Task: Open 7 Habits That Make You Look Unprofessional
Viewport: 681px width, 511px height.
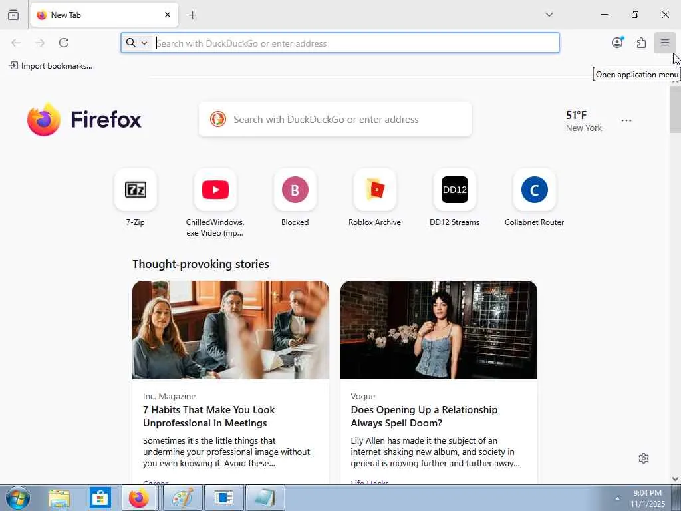Action: (x=209, y=417)
